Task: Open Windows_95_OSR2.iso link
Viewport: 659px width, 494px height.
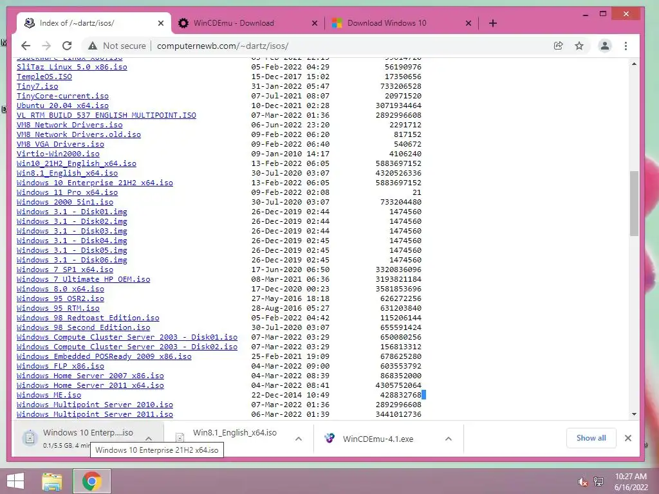Action: pos(60,298)
